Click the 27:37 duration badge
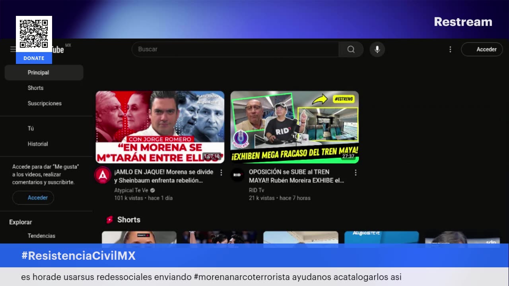The width and height of the screenshot is (509, 286). (348, 156)
